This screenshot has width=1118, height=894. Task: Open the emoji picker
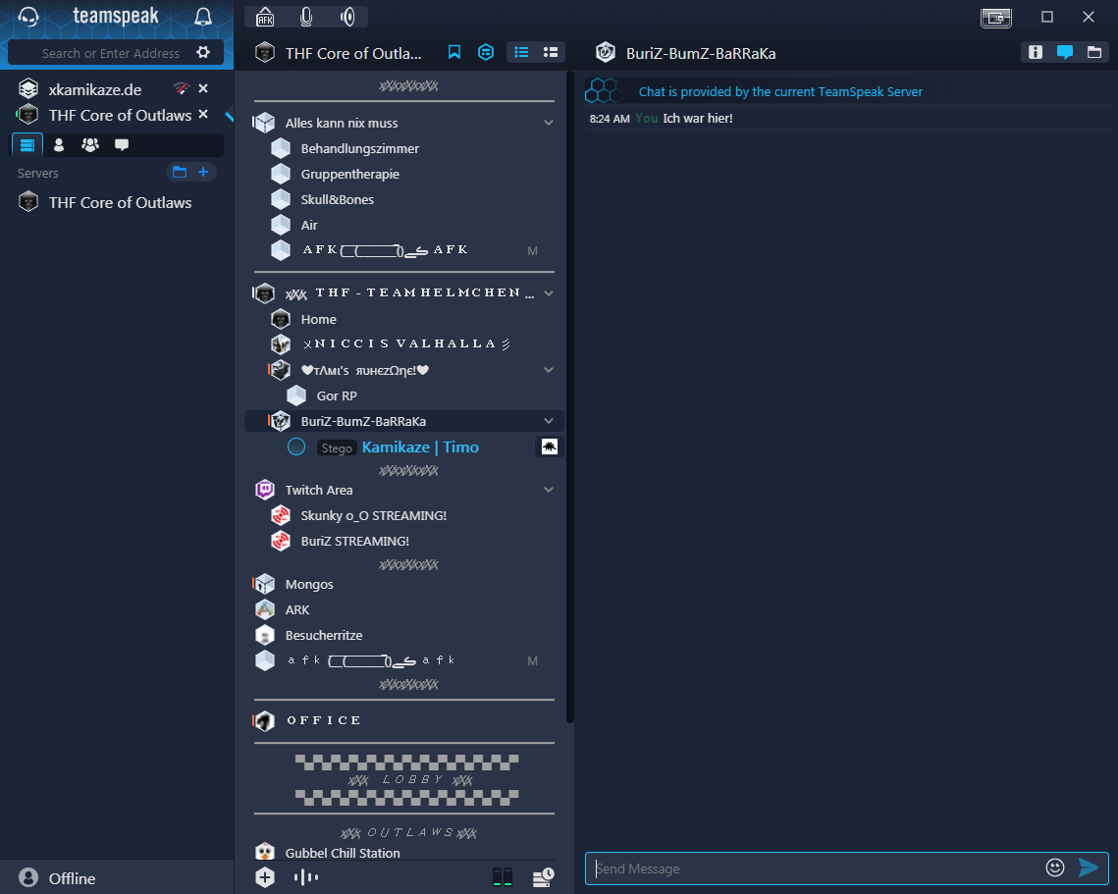click(x=1055, y=868)
